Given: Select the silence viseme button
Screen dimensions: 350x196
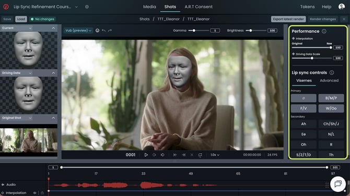Looking at the screenshot, I should click(304, 98).
